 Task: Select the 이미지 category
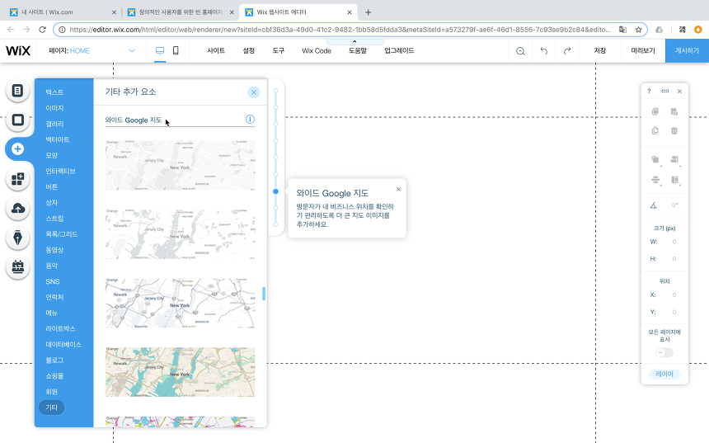[54, 108]
